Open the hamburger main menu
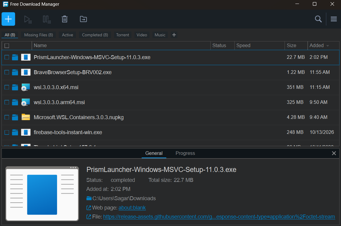 (333, 19)
